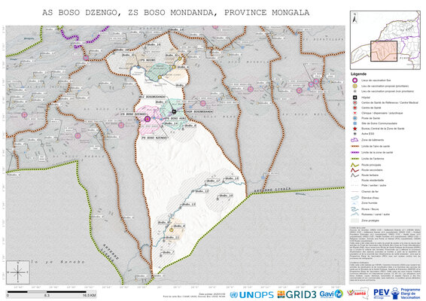Click the Bolo_12 map label
426x301 pixels.
(x=202, y=191)
